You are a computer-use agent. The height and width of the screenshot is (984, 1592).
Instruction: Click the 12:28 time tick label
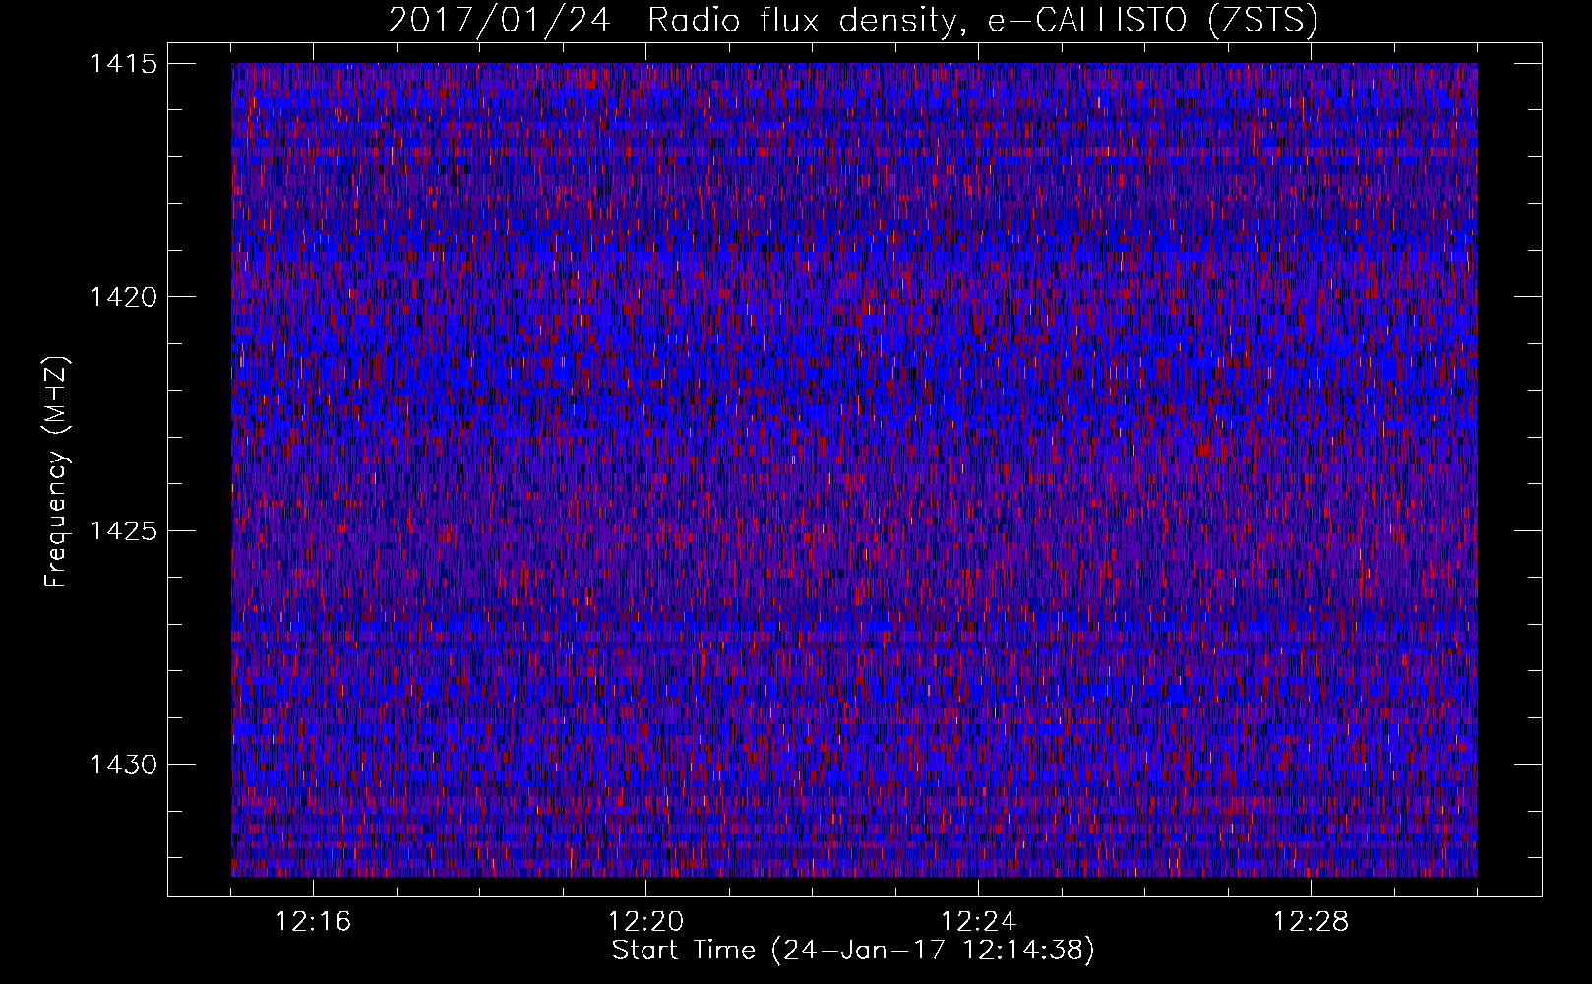pos(1311,922)
